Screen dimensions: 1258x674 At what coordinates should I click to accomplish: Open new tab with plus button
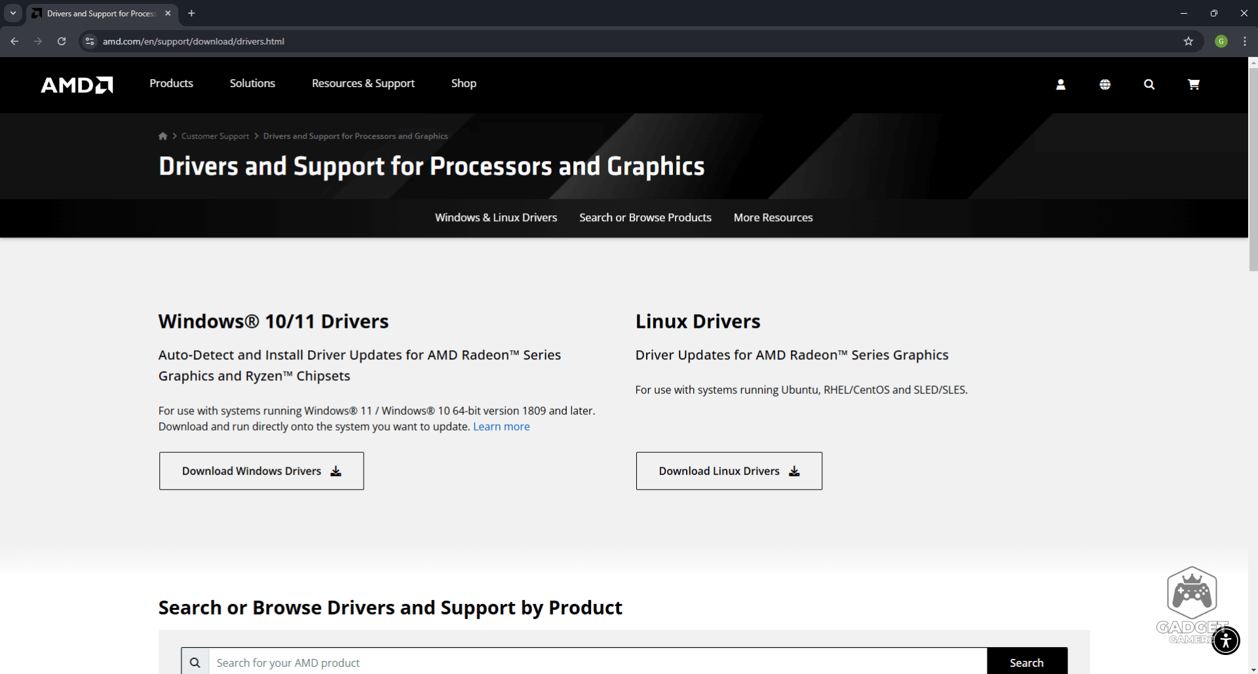(191, 13)
